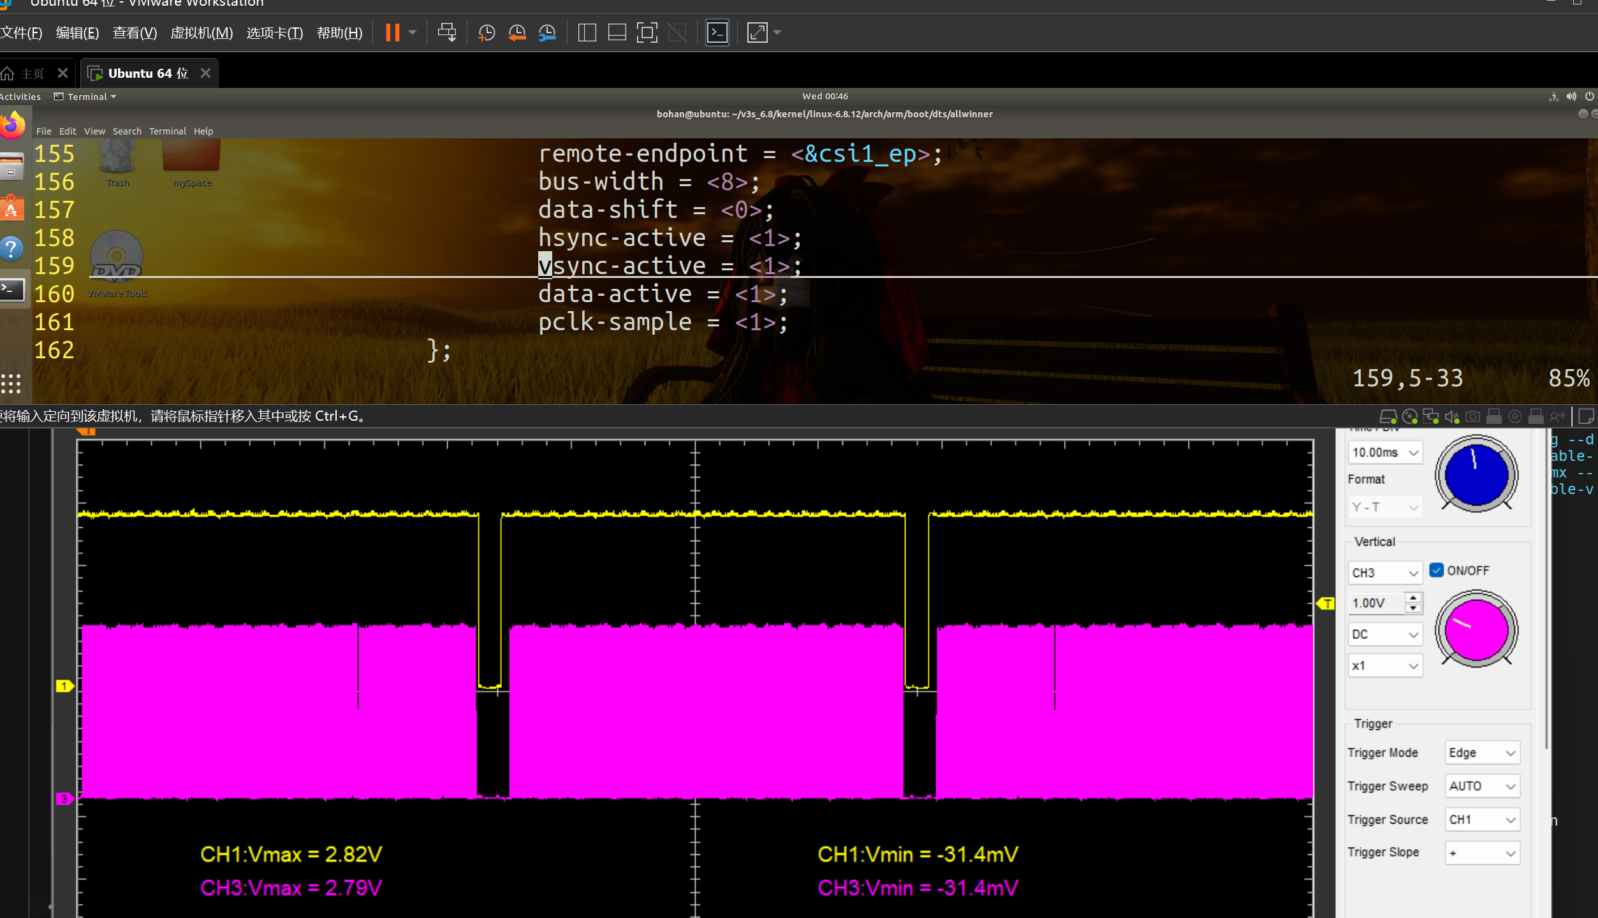Expand the power options arrow beside pause
The width and height of the screenshot is (1598, 918).
(x=413, y=33)
